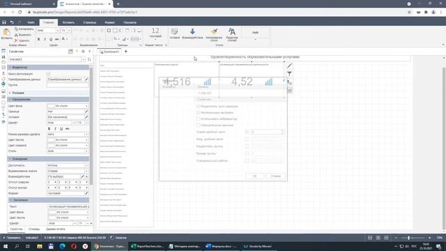Toggle Bold in the ribbon font group
The image size is (446, 251).
pyautogui.click(x=39, y=39)
